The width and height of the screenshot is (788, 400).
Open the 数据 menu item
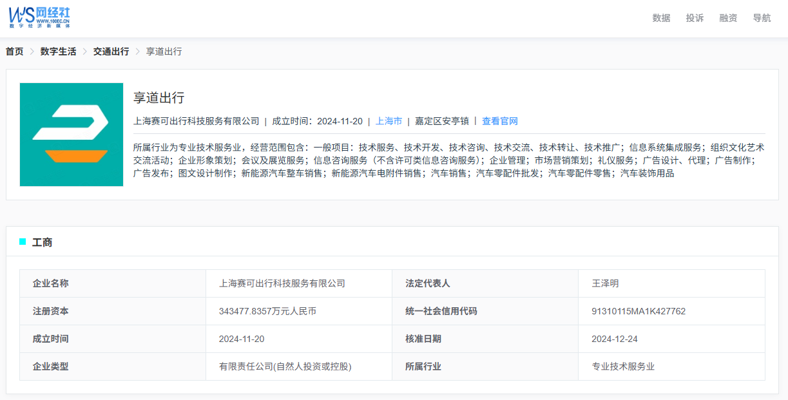pos(661,18)
